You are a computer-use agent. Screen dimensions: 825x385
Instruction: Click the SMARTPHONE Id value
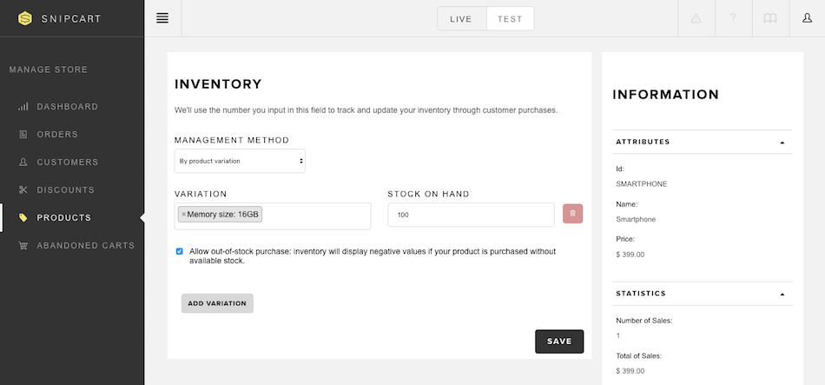(642, 184)
